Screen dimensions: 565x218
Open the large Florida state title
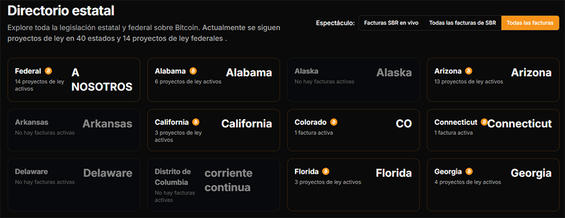(x=394, y=173)
